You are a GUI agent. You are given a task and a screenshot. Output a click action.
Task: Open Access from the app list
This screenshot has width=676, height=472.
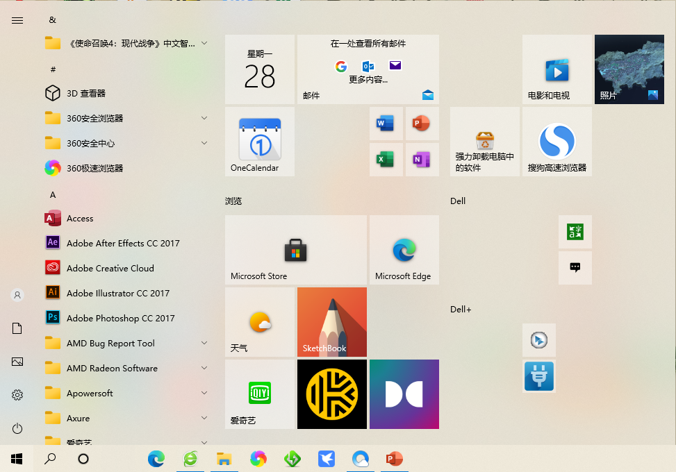point(127,219)
